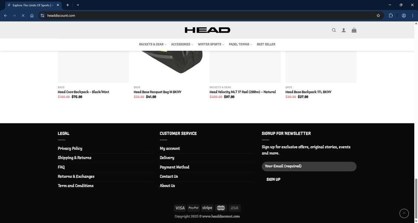Click the Cash on Delivery payment icon

click(235, 208)
